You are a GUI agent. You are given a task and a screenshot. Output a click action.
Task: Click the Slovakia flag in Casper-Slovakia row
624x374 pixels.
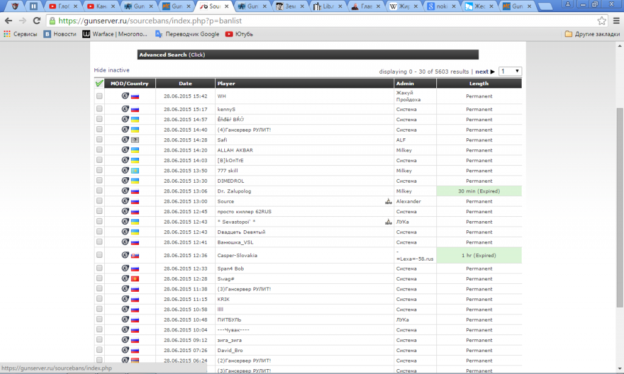pos(135,256)
